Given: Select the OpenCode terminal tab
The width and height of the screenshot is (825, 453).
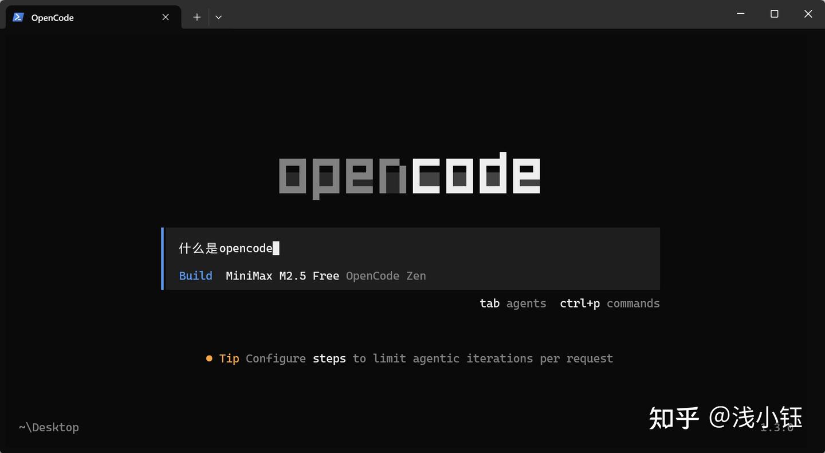Looking at the screenshot, I should [x=93, y=17].
